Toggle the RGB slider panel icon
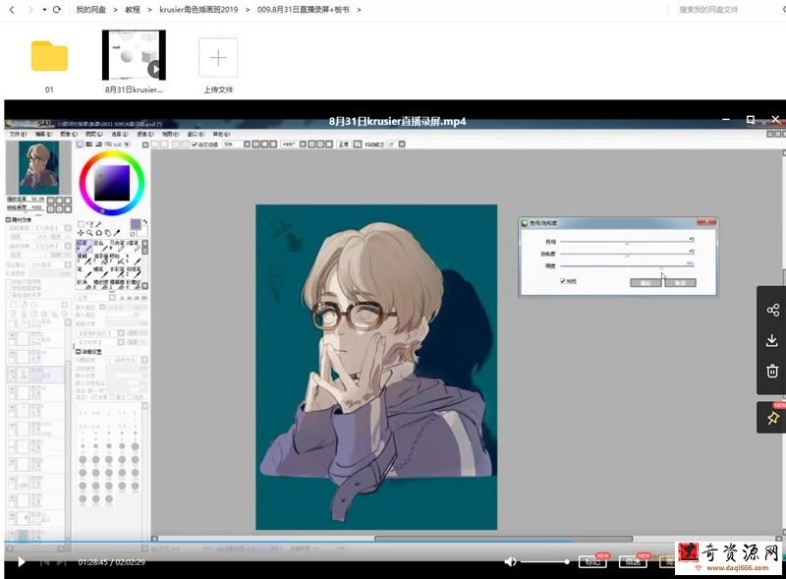786x579 pixels. (89, 144)
